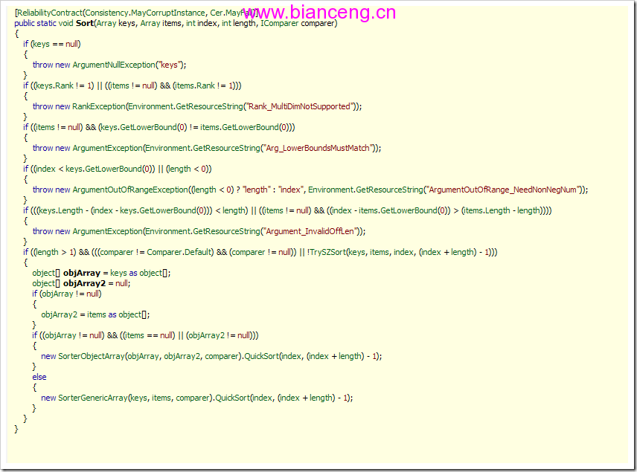Click ArgumentException on the Argument_InvalidOffLen line

(108, 231)
